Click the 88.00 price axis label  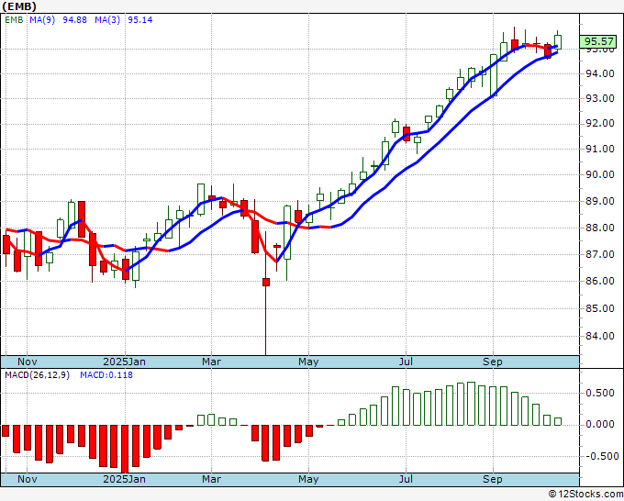600,228
